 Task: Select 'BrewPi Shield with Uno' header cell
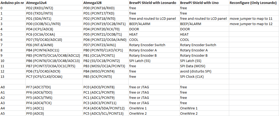[x=204, y=3]
